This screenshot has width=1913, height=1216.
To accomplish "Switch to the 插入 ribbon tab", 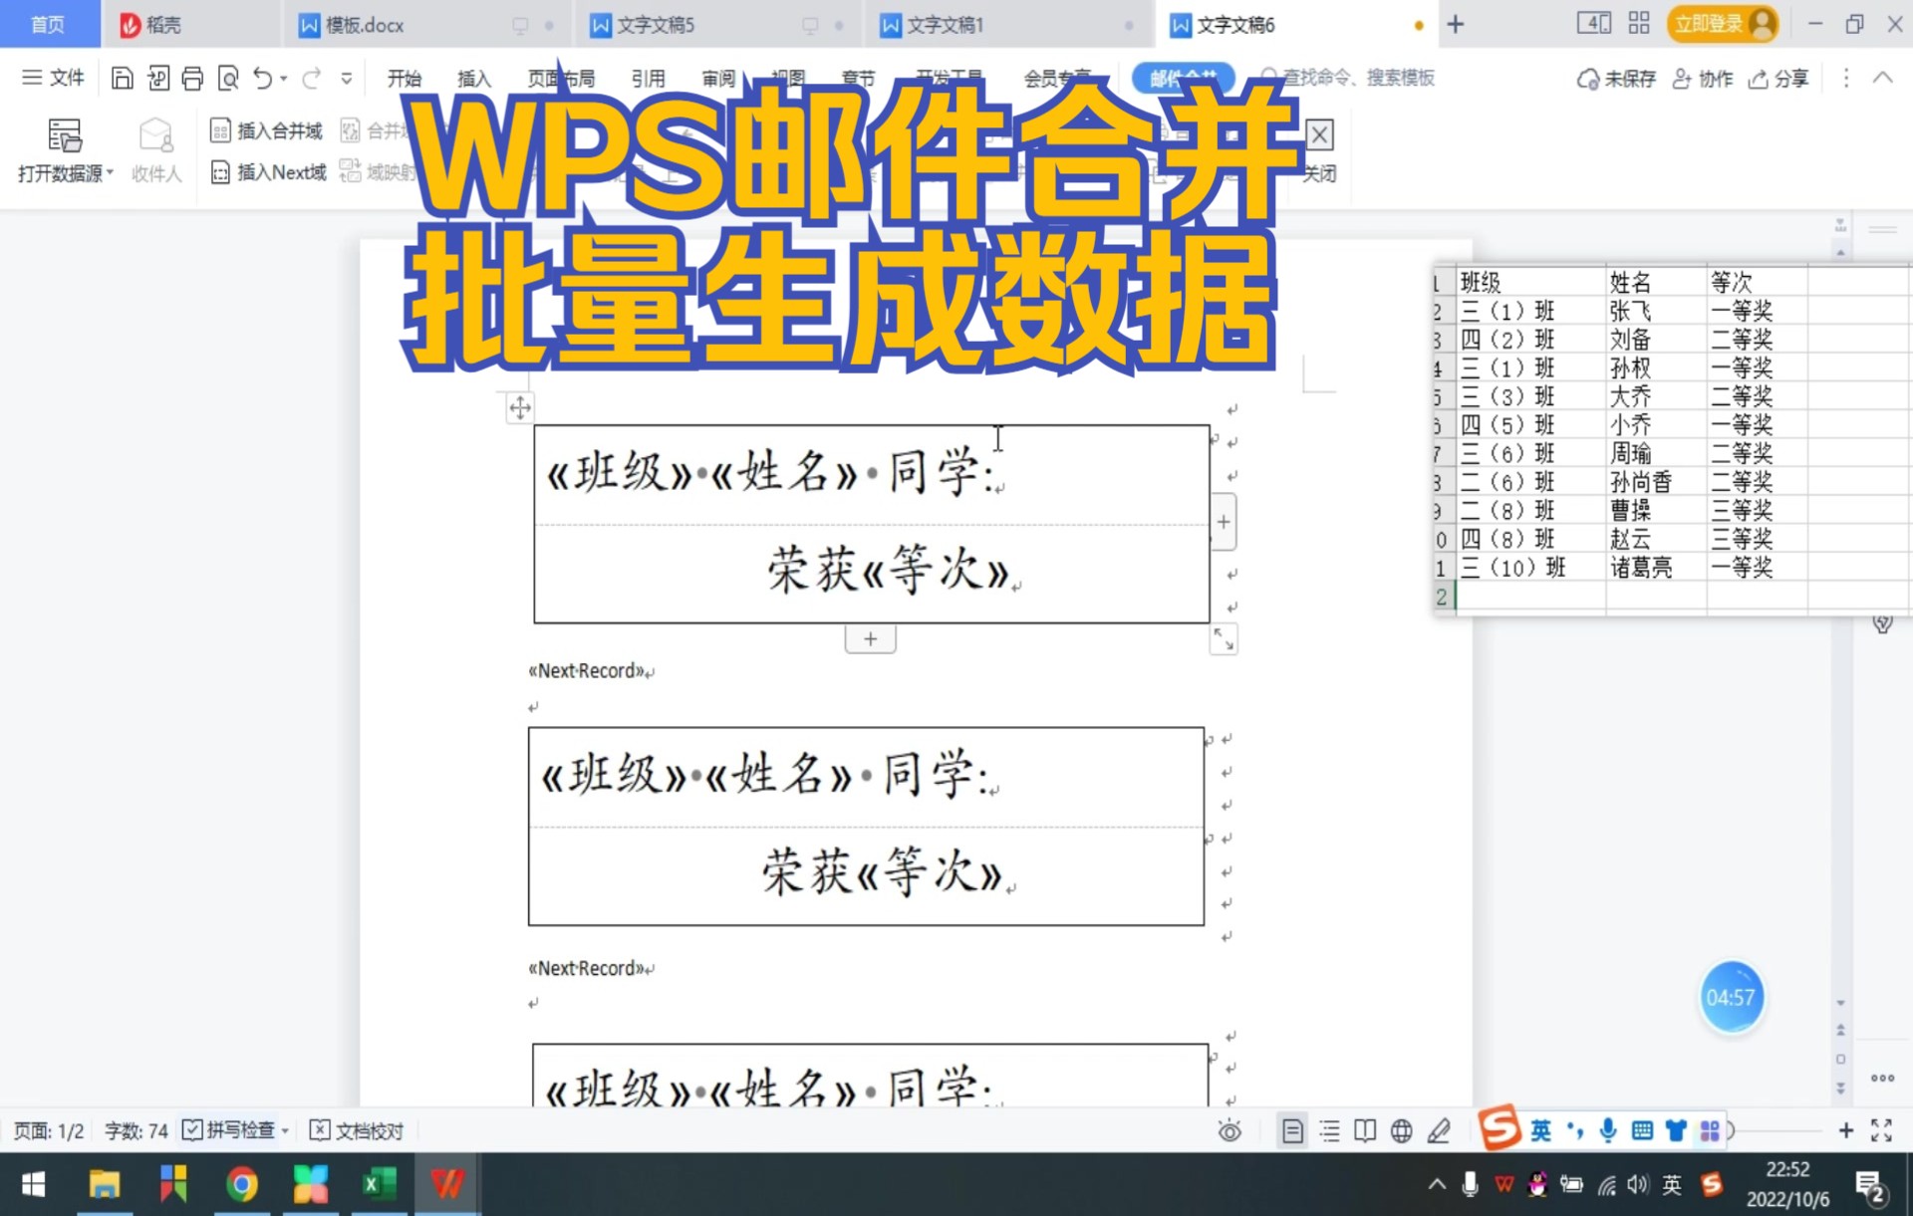I will tap(474, 79).
